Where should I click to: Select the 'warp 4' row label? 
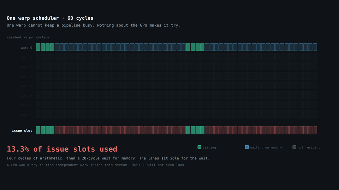[x=26, y=86]
